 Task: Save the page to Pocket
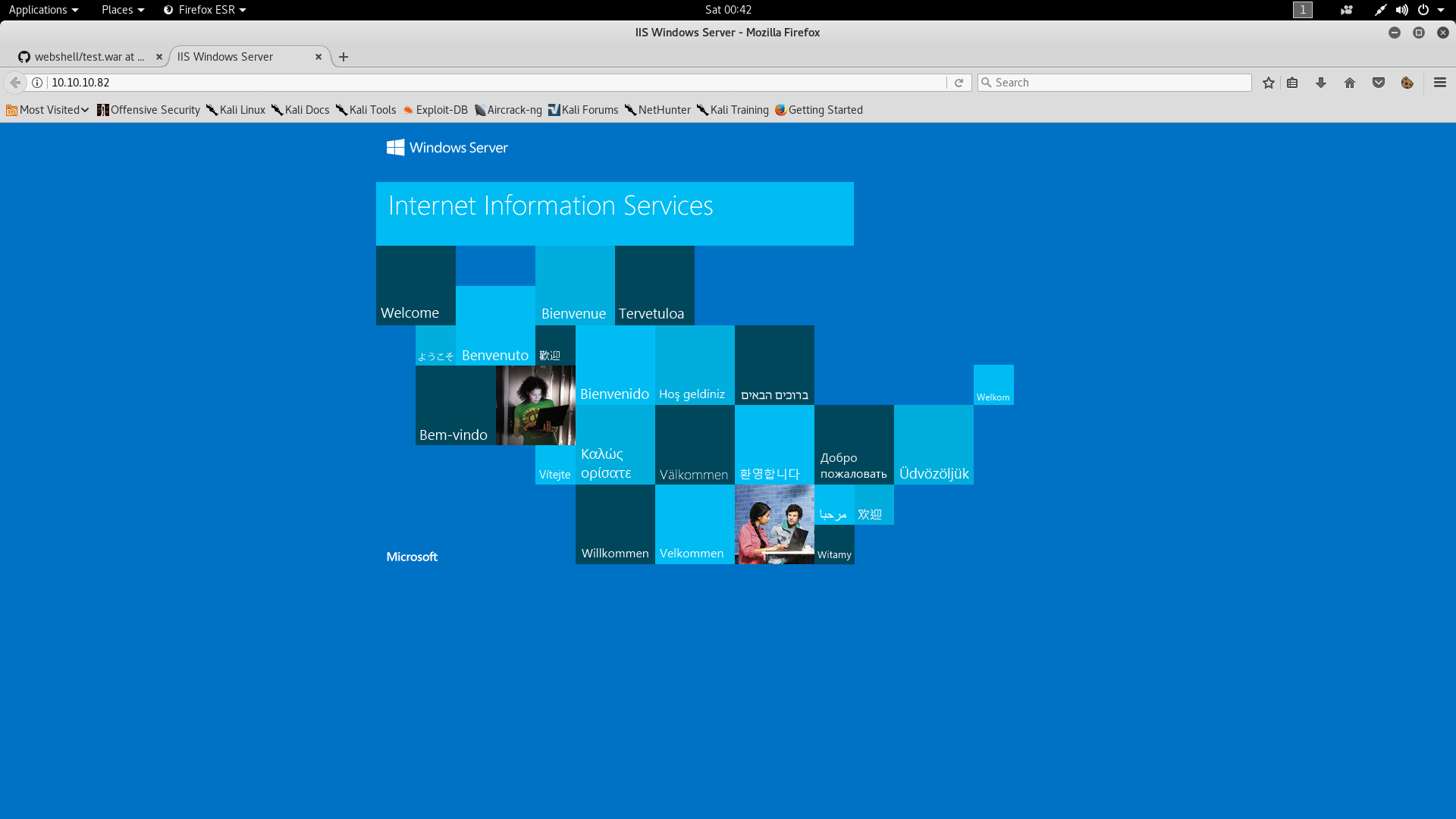(1378, 82)
